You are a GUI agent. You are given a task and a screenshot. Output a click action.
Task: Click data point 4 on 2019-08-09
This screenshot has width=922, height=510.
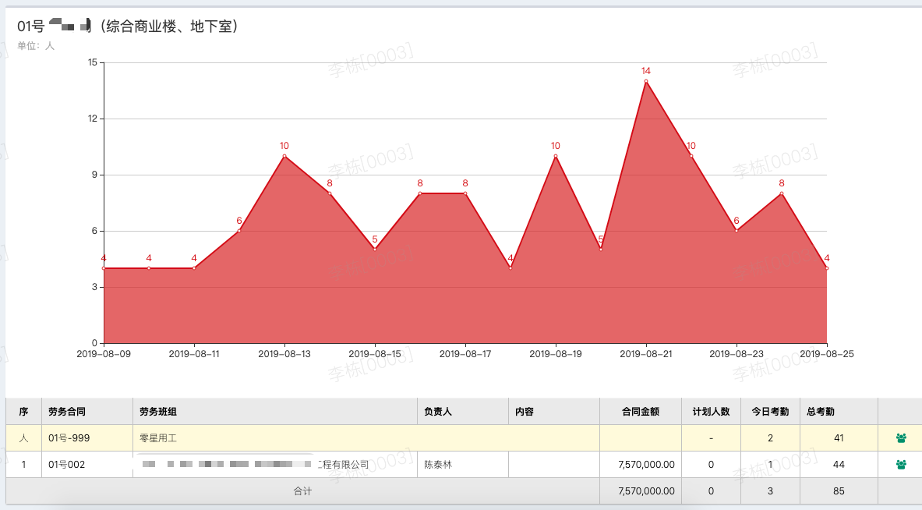pos(104,268)
